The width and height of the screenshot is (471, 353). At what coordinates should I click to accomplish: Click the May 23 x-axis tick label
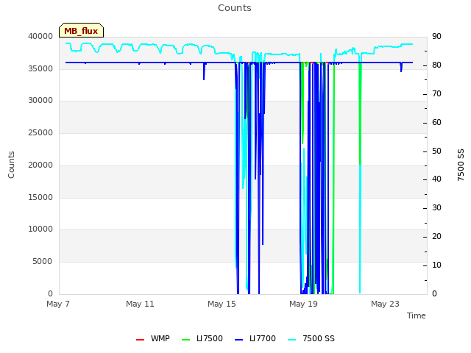click(x=385, y=304)
